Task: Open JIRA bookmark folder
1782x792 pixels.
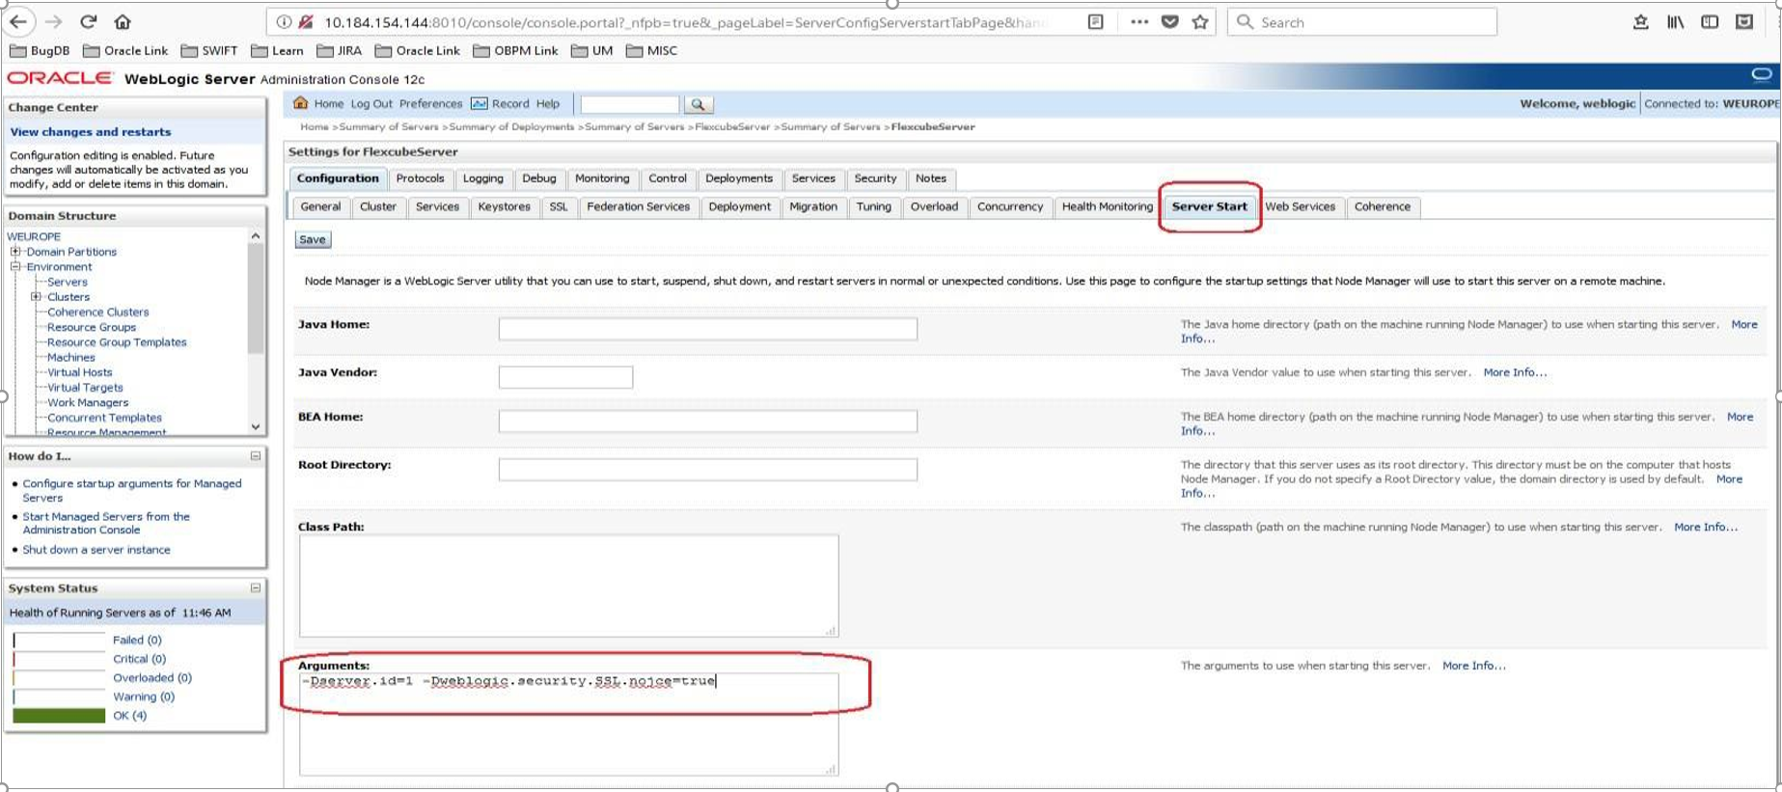Action: tap(340, 50)
